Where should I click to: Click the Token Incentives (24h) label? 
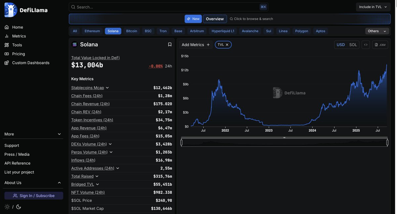tap(92, 120)
